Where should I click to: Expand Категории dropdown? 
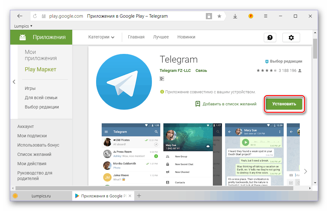coord(101,37)
